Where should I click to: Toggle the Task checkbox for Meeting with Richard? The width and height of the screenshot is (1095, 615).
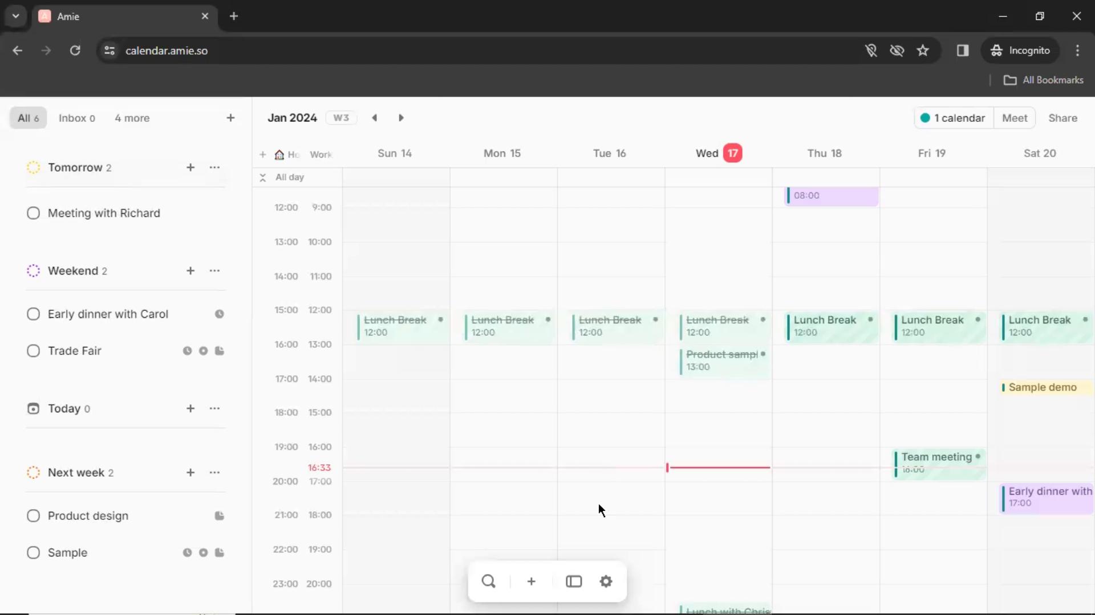(33, 212)
